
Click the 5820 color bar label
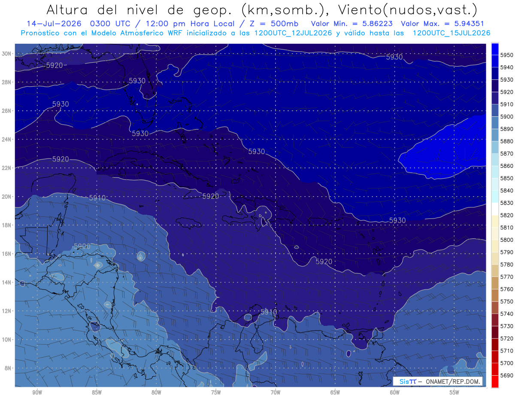(507, 215)
